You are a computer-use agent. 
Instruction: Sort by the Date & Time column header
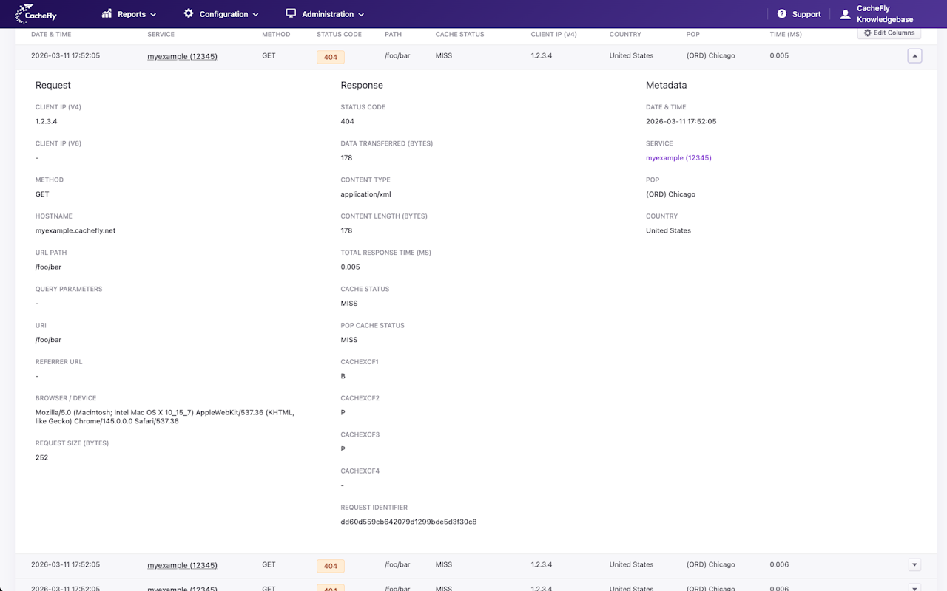tap(51, 35)
